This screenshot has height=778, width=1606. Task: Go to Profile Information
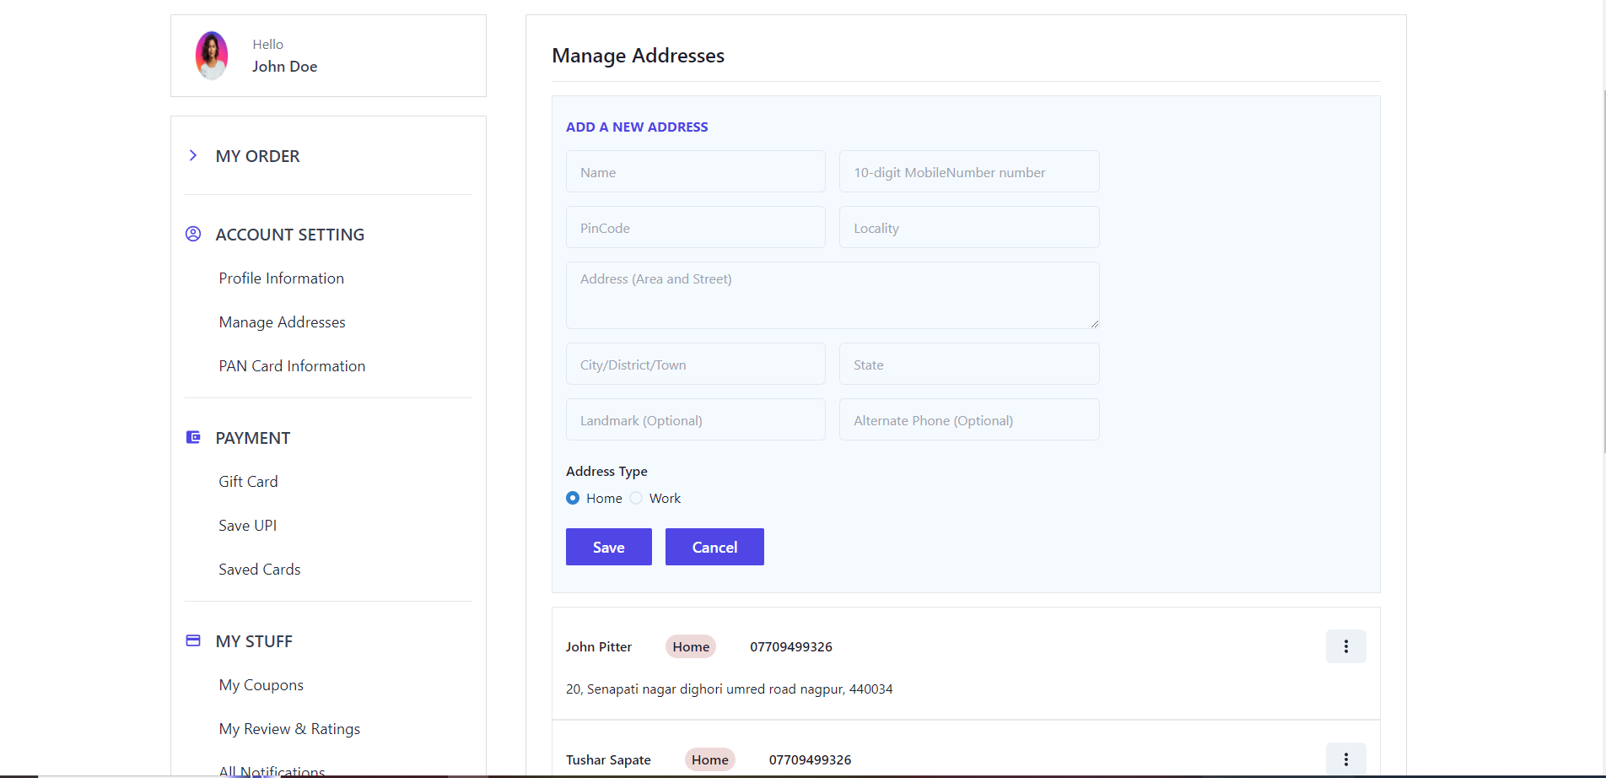pos(281,278)
